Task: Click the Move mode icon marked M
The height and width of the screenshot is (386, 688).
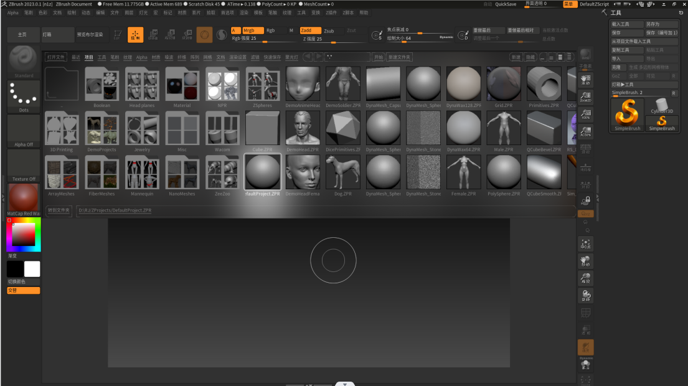Action: pos(153,35)
